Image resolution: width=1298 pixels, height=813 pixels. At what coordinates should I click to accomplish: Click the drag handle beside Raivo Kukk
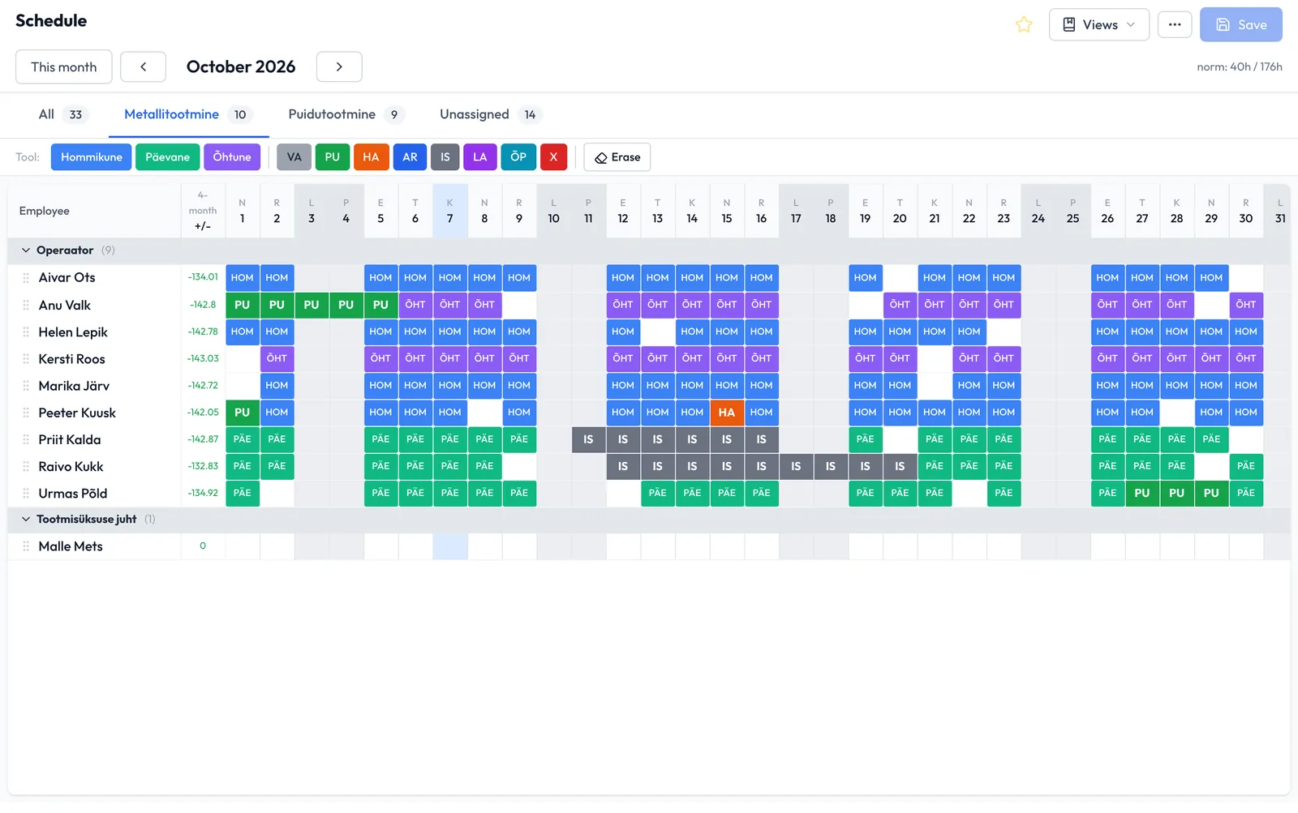pos(26,467)
